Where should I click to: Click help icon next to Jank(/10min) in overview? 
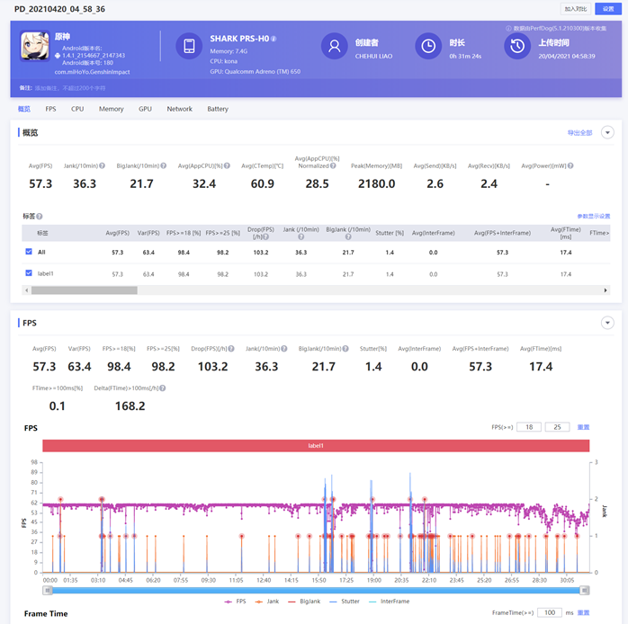(x=102, y=165)
